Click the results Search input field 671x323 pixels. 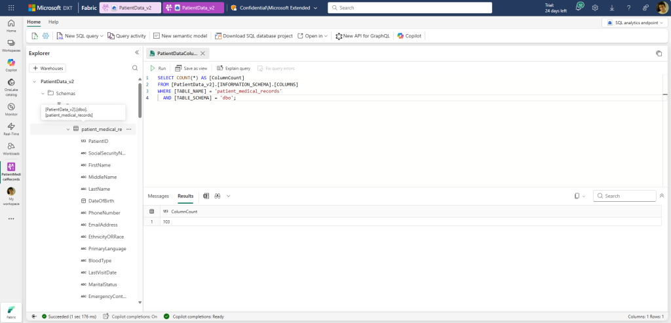pyautogui.click(x=628, y=196)
